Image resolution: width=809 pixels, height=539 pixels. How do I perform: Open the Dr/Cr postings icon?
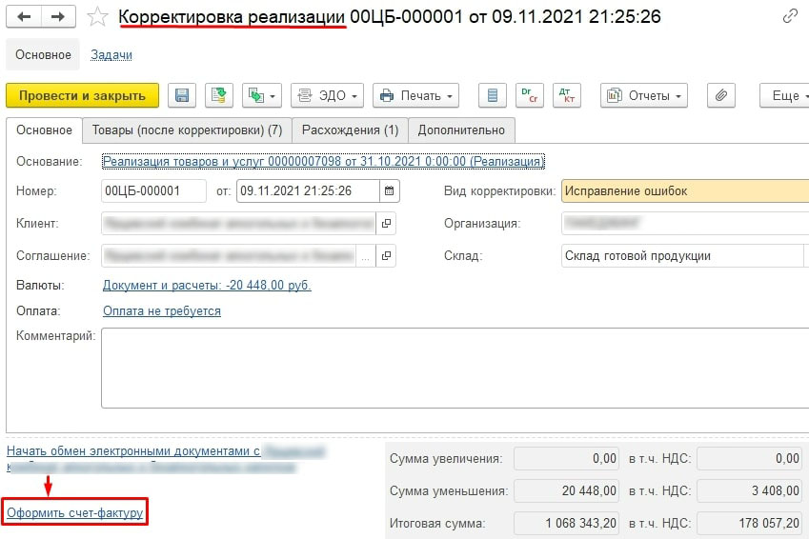click(530, 95)
